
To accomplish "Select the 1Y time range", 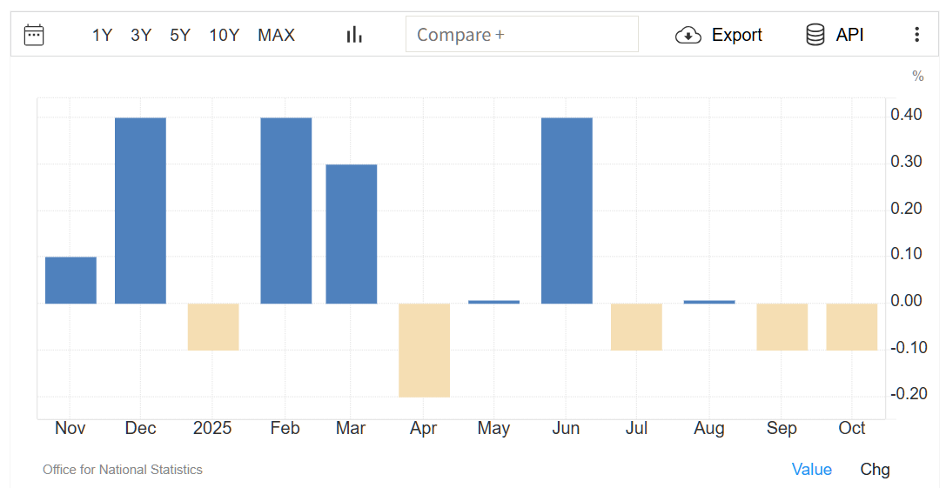I will [x=102, y=35].
